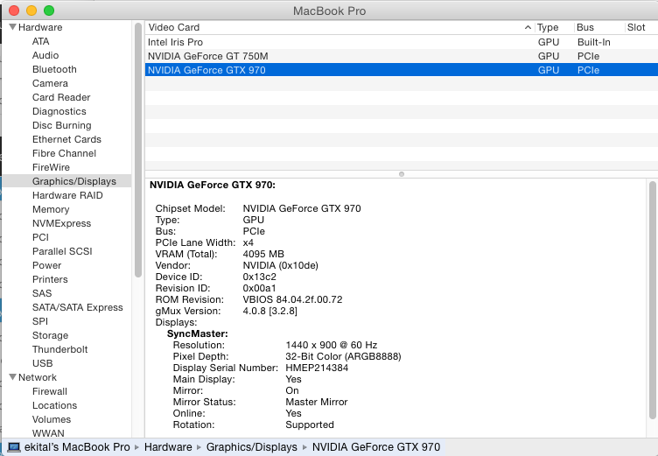Click the pane splitter handle dot

click(401, 174)
